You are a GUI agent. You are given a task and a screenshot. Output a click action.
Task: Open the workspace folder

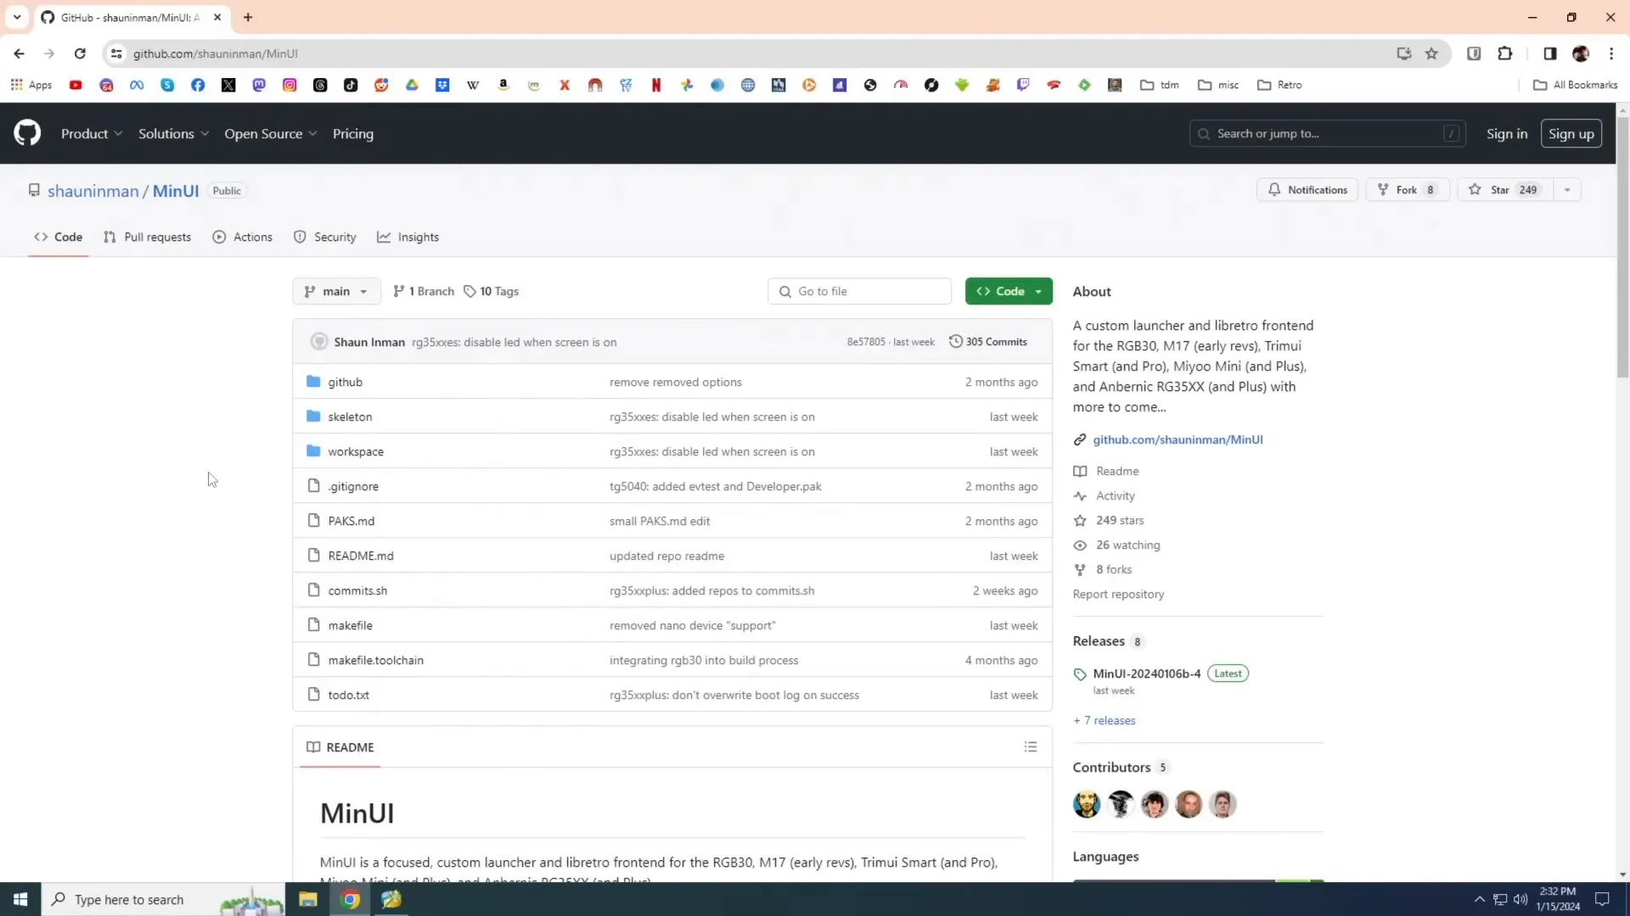click(356, 452)
